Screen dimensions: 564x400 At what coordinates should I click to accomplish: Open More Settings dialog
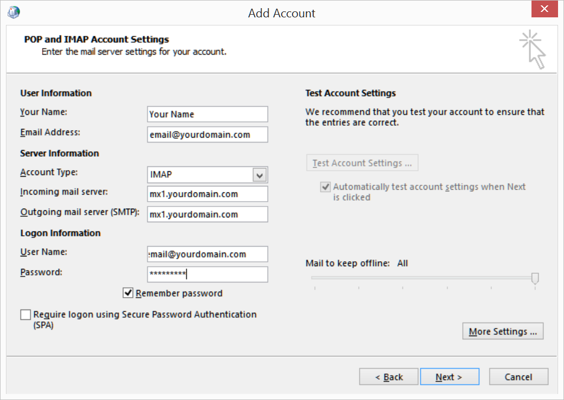tap(503, 331)
